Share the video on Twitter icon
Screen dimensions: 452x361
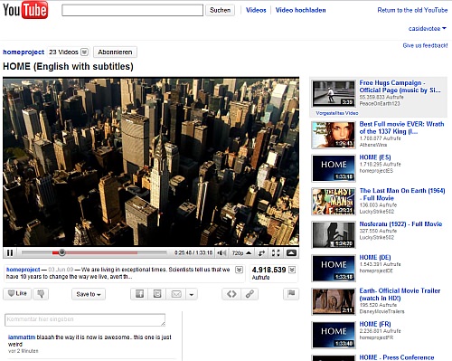coord(157,294)
